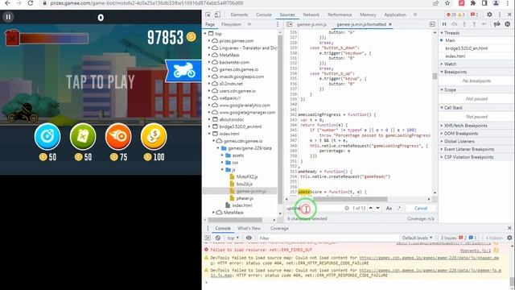The height and width of the screenshot is (290, 515).
Task: Cancel the editor search
Action: 421,208
